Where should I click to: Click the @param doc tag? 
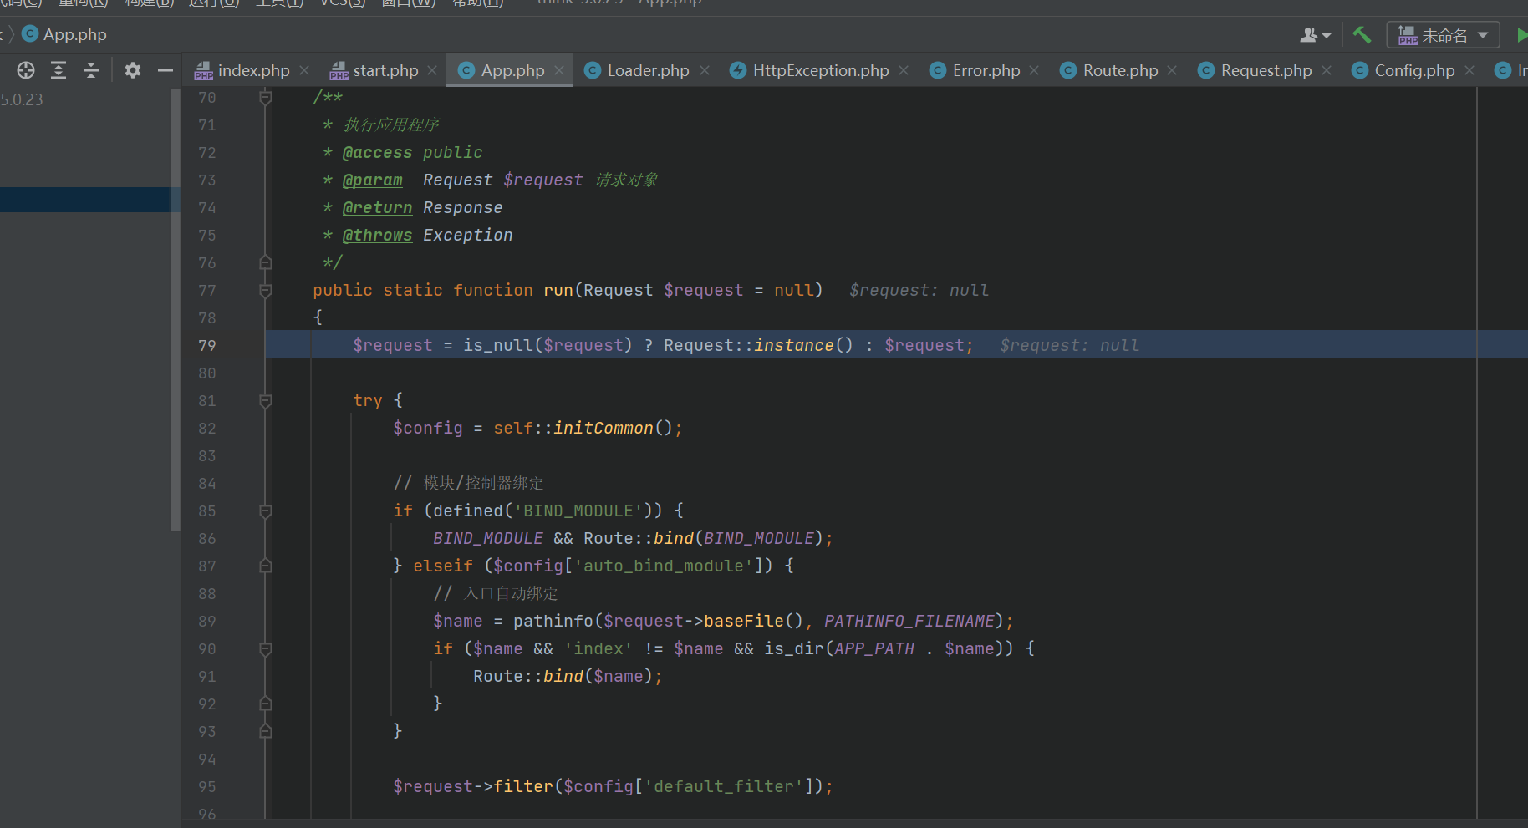pyautogui.click(x=372, y=180)
